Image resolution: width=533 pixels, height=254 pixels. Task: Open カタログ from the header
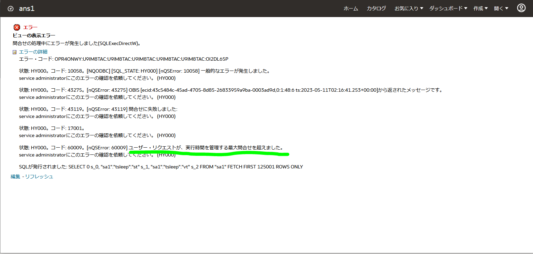point(376,9)
